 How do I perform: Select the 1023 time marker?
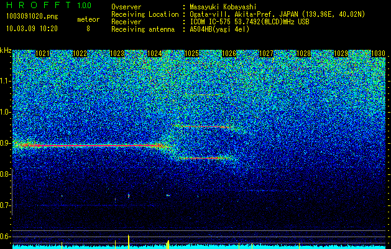[117, 54]
